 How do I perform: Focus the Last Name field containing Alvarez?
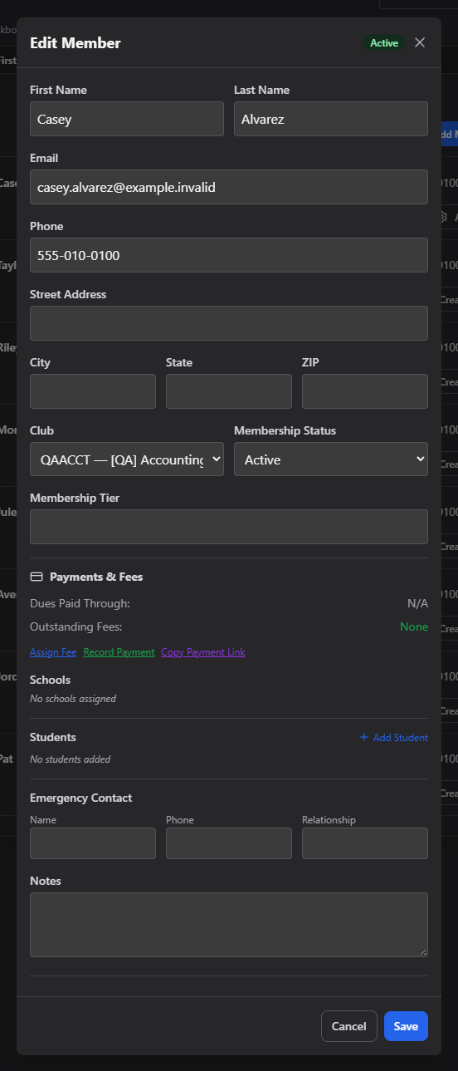tap(331, 119)
